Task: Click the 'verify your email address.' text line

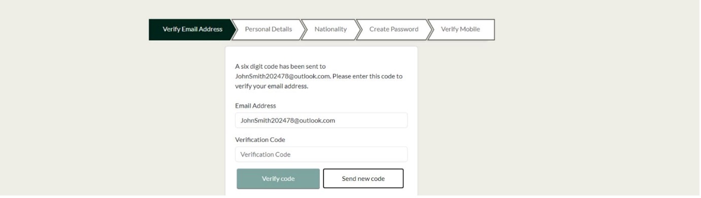Action: [x=272, y=87]
